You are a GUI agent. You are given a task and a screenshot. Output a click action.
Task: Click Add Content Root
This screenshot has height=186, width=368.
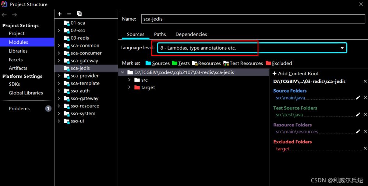(x=296, y=74)
